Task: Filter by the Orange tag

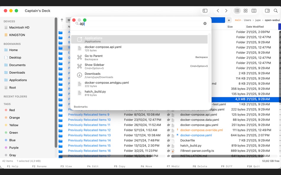Action: pos(14,118)
